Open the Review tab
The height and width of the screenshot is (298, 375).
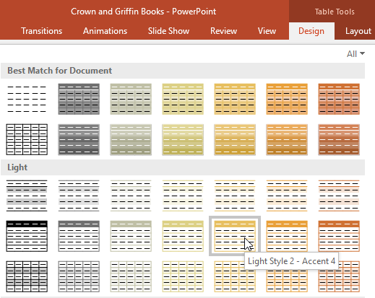tap(223, 31)
